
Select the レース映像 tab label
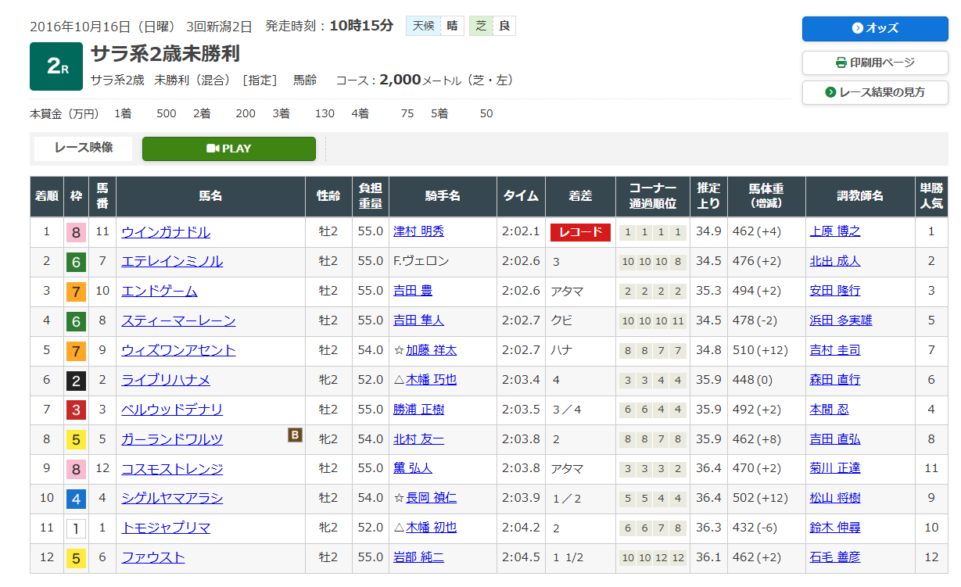[x=84, y=148]
